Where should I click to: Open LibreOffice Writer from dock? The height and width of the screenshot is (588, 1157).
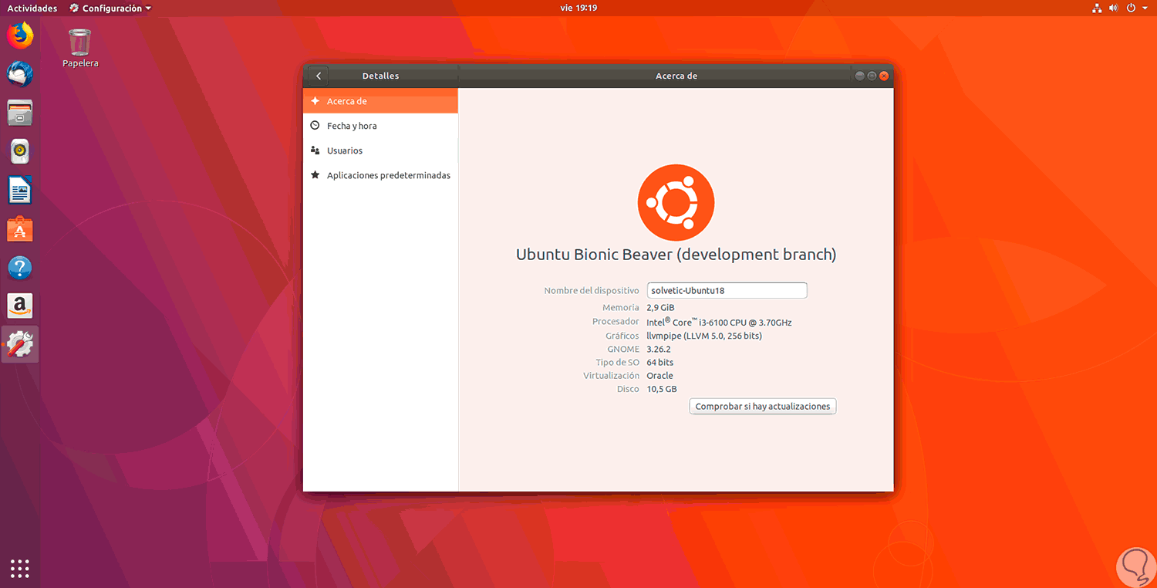pos(20,190)
